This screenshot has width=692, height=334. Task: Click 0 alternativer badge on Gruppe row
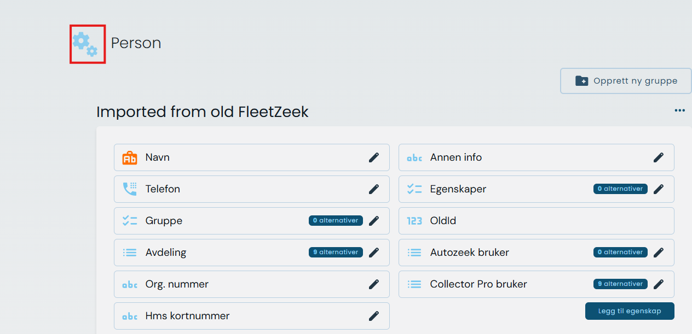(336, 221)
